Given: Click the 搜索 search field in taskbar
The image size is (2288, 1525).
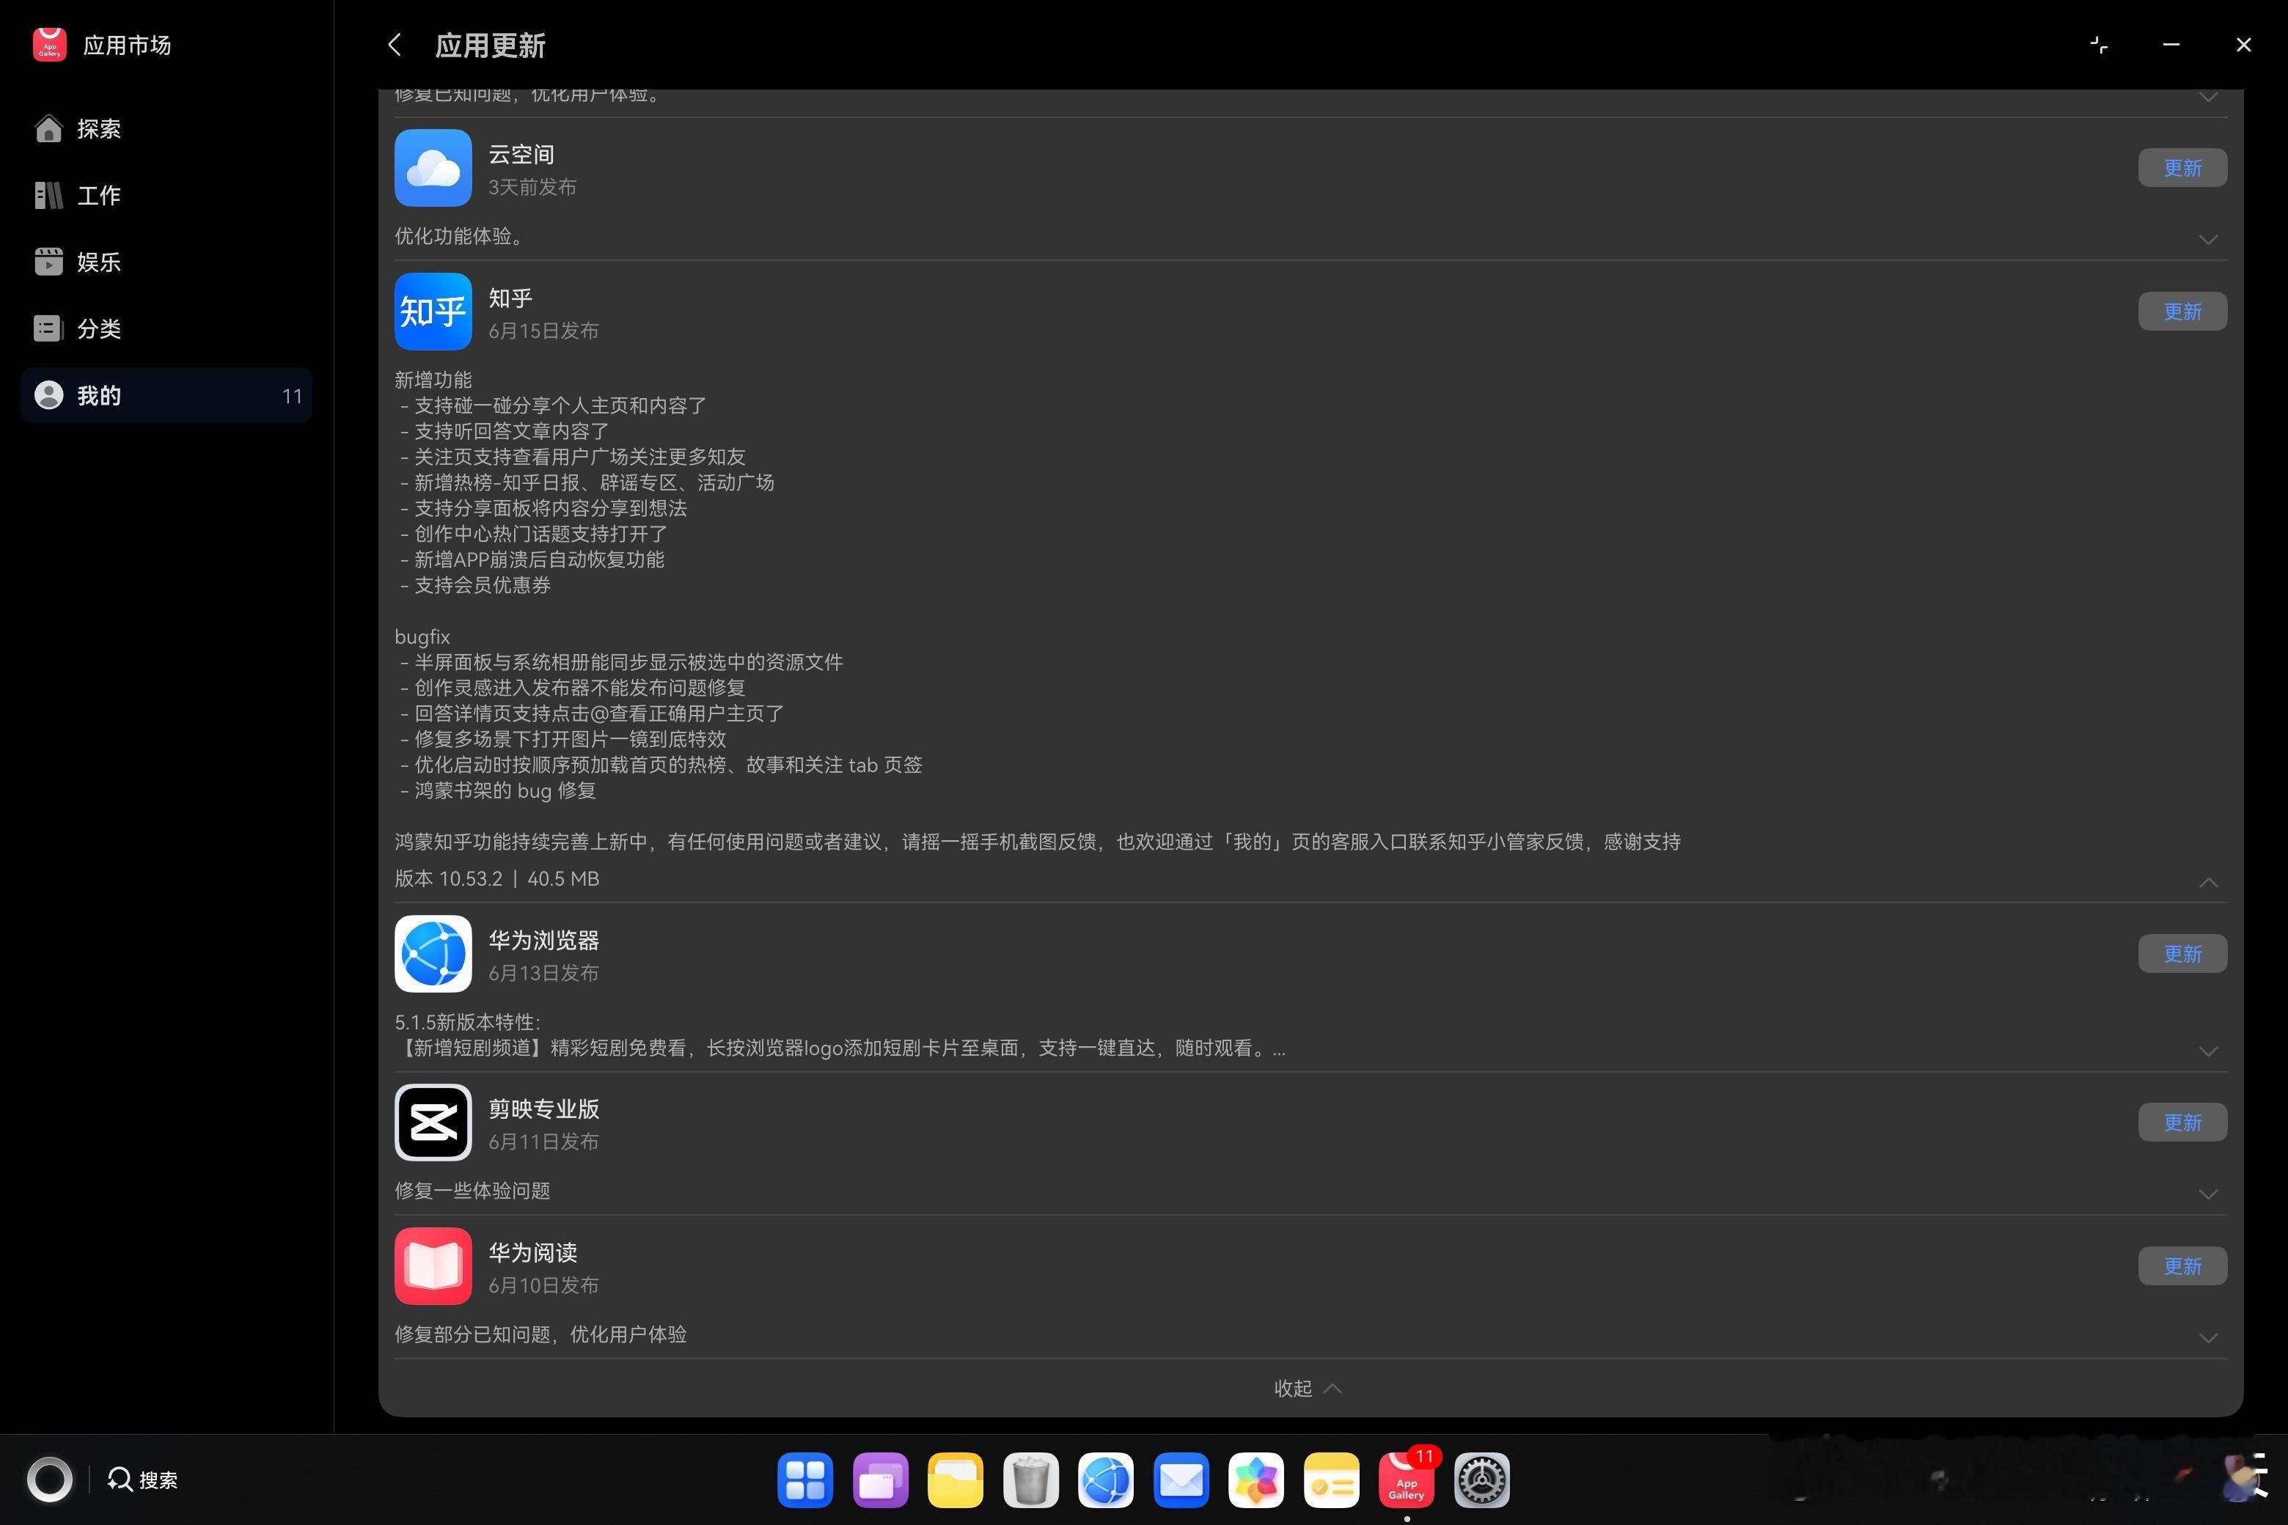Looking at the screenshot, I should 143,1480.
